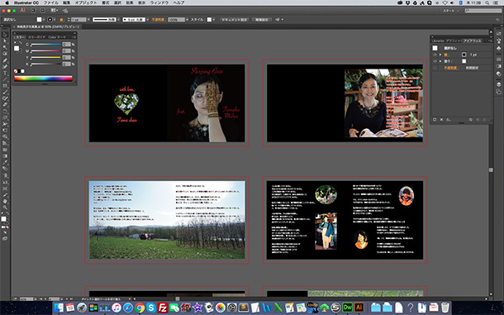
Task: Select the Type tool
Action: pos(5,73)
